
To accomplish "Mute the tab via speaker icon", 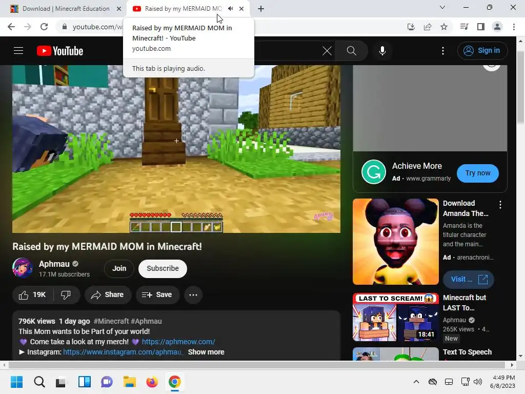I will tap(230, 9).
